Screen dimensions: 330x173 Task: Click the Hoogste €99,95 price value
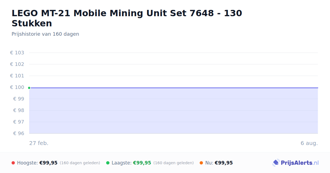(48, 163)
